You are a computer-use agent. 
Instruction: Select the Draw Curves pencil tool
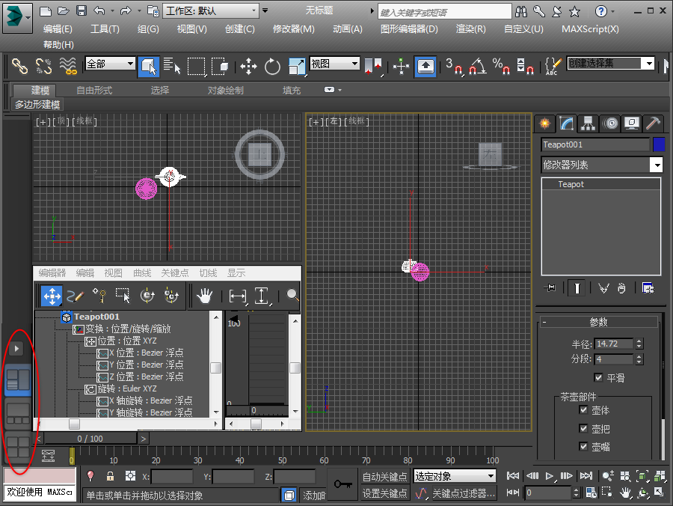coord(76,296)
